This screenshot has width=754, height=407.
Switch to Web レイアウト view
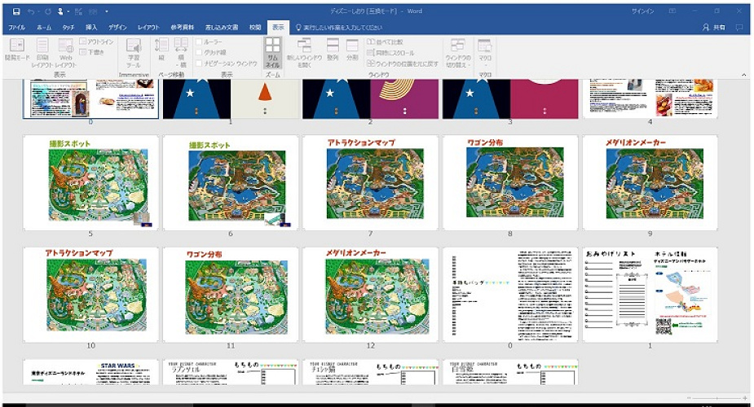(x=65, y=51)
